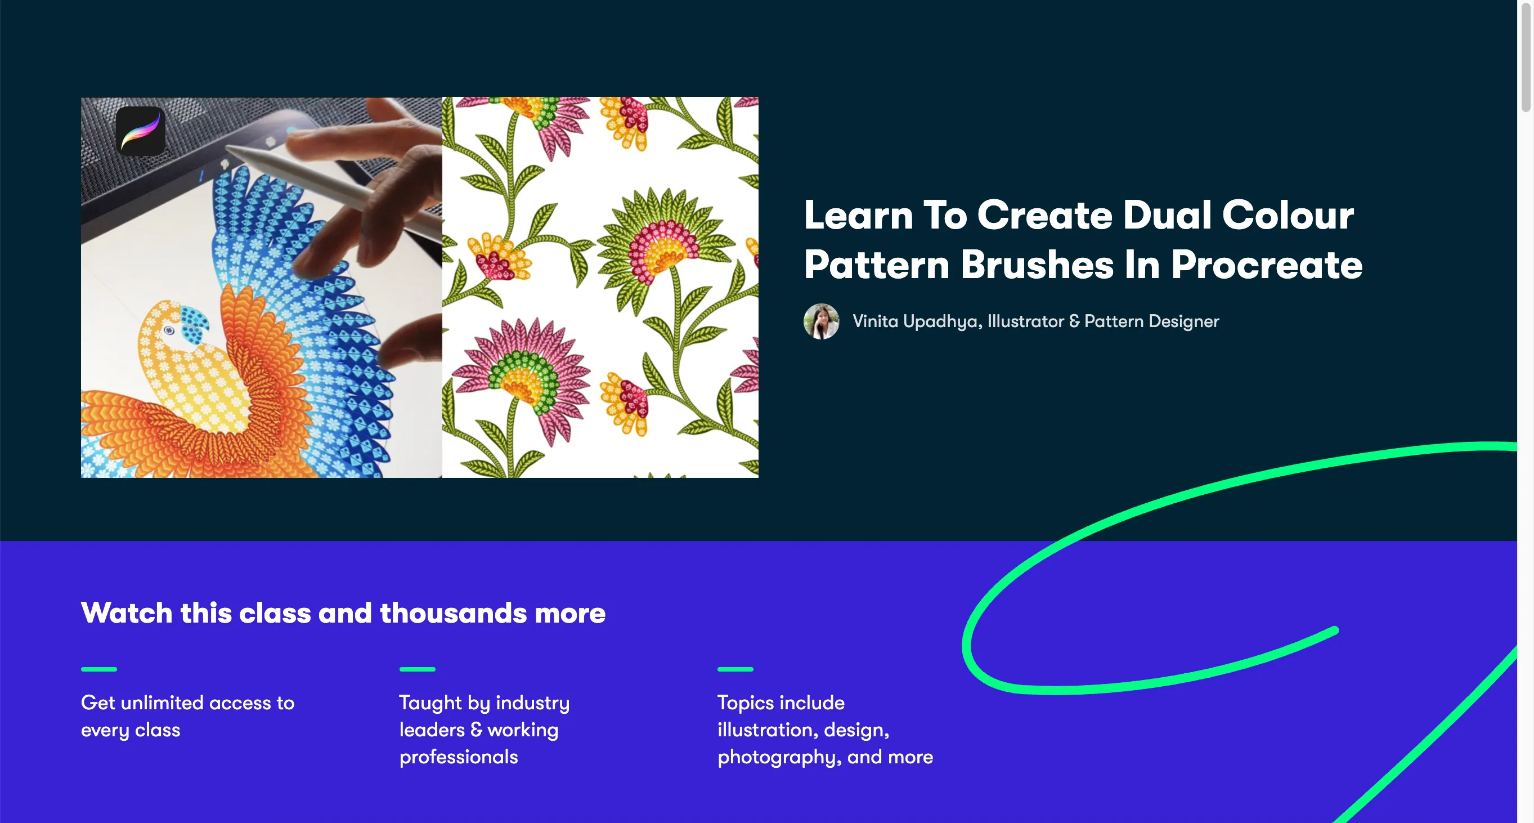Click the green dash above 'Topics include'
Viewport: 1534px width, 823px height.
[x=735, y=669]
